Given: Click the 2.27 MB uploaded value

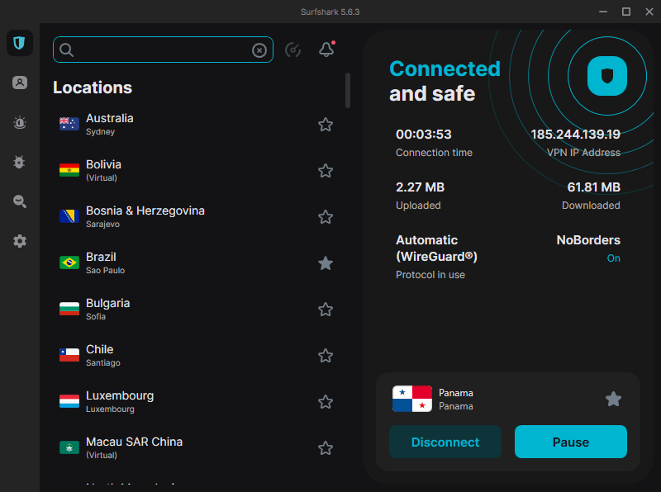Looking at the screenshot, I should [420, 187].
